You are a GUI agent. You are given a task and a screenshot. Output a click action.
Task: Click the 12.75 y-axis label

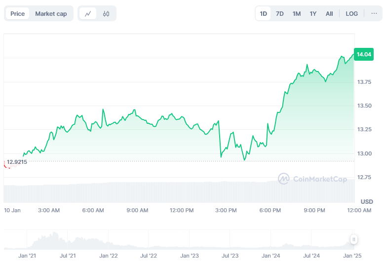pos(364,177)
